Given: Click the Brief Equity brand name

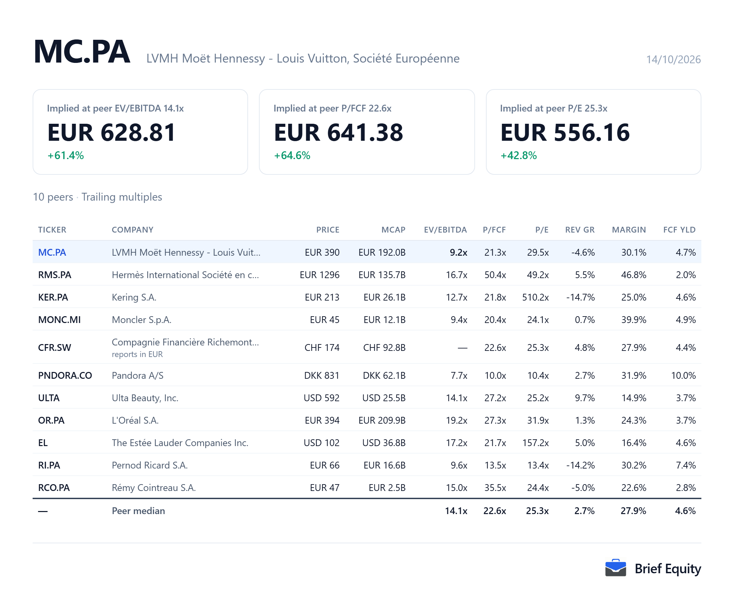Looking at the screenshot, I should [x=667, y=569].
